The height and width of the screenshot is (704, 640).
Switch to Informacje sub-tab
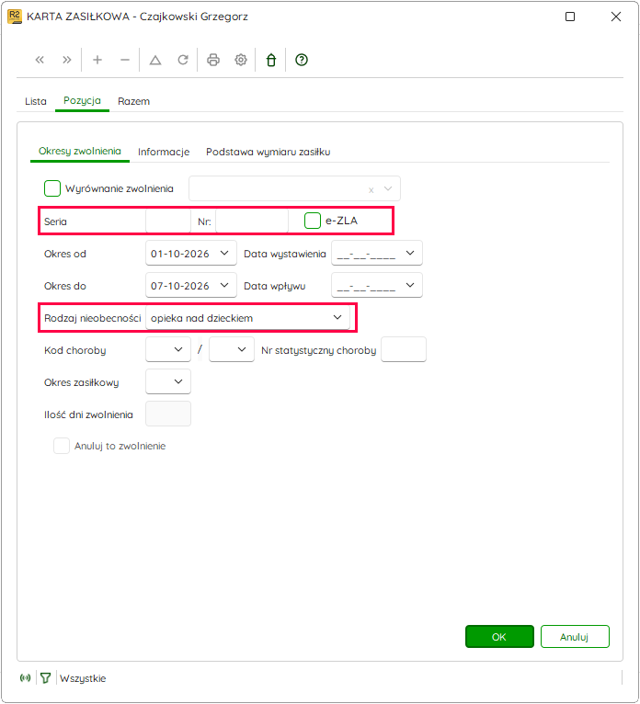[164, 153]
